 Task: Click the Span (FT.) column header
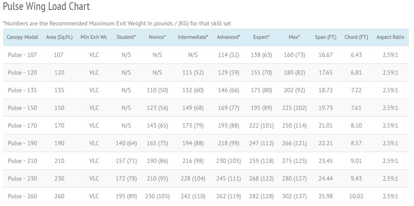click(x=326, y=37)
